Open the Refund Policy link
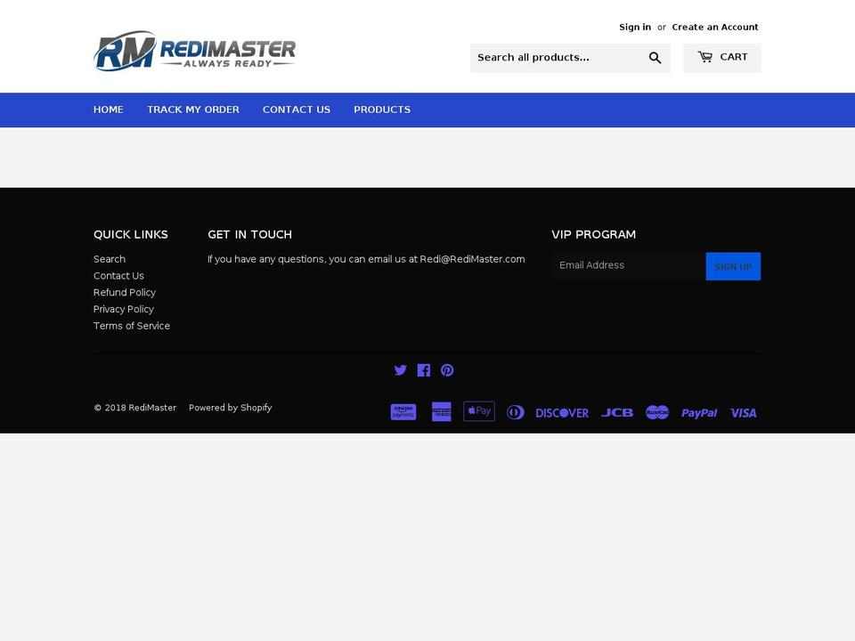This screenshot has width=855, height=641. pos(125,292)
